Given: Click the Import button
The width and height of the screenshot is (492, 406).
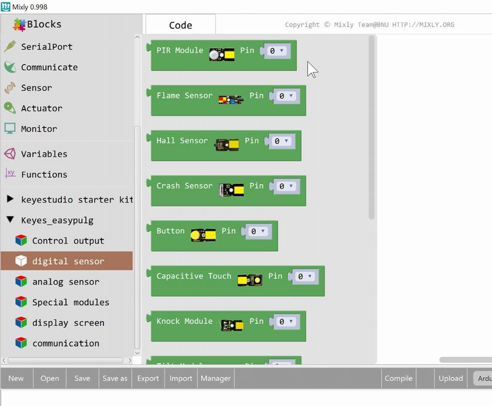Looking at the screenshot, I should click(181, 378).
